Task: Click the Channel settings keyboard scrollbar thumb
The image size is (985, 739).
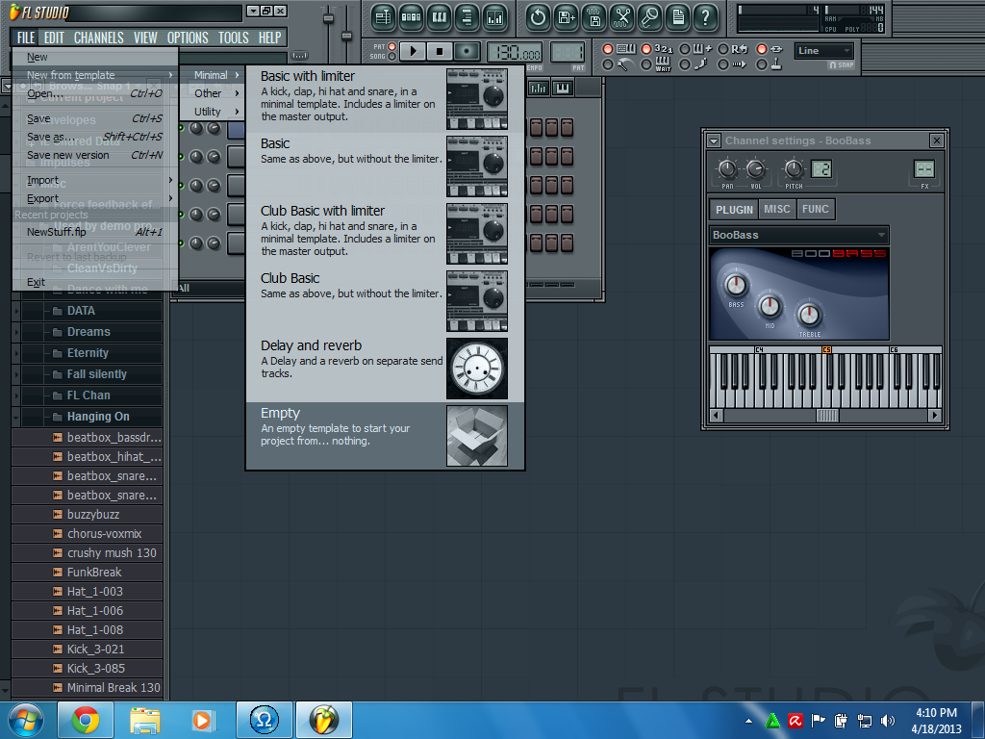Action: tap(826, 416)
